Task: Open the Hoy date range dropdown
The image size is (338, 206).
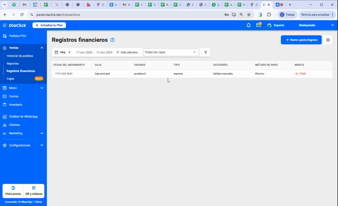Action: point(63,52)
